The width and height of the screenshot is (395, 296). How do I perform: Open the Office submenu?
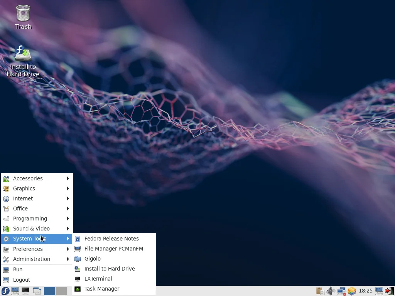coord(37,209)
